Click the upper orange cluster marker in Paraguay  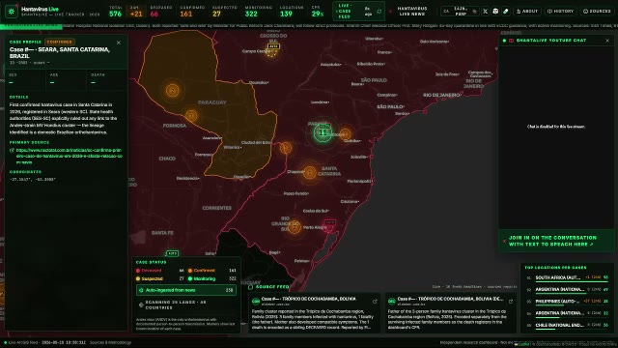[172, 90]
